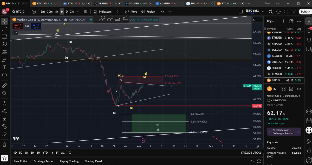Select the ruler measure tool

point(4,85)
